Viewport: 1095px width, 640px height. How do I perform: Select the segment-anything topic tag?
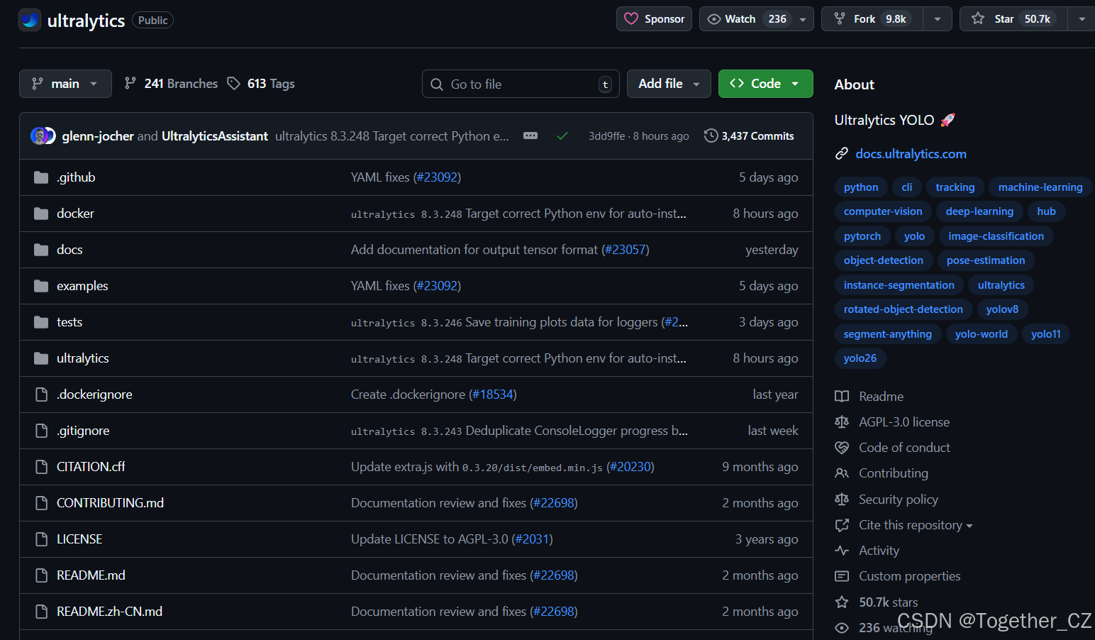[888, 334]
